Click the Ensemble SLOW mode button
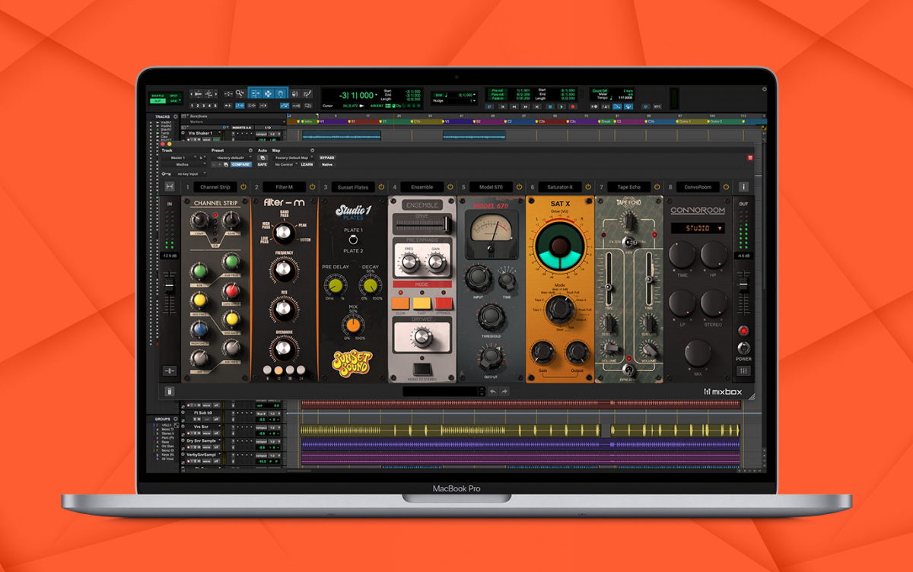The image size is (913, 572). point(402,303)
